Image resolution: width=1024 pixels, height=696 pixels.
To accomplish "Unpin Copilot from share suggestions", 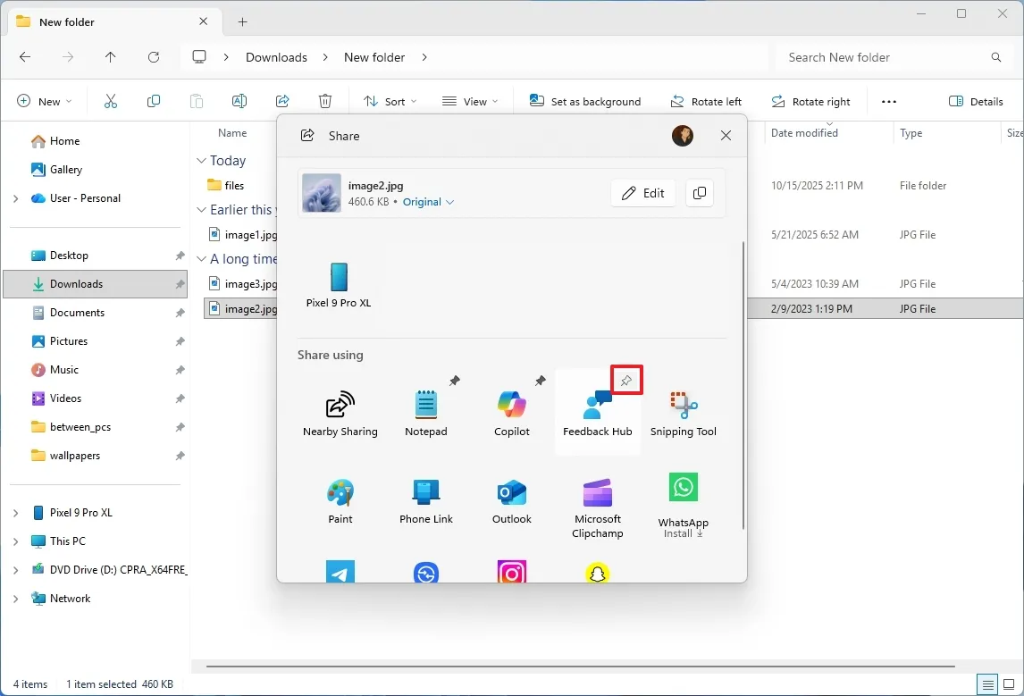I will 540,380.
